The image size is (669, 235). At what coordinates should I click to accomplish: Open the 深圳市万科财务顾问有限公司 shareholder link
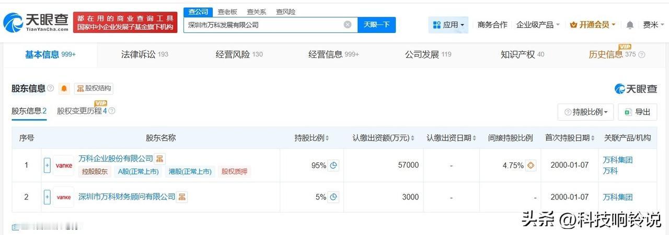pos(126,197)
